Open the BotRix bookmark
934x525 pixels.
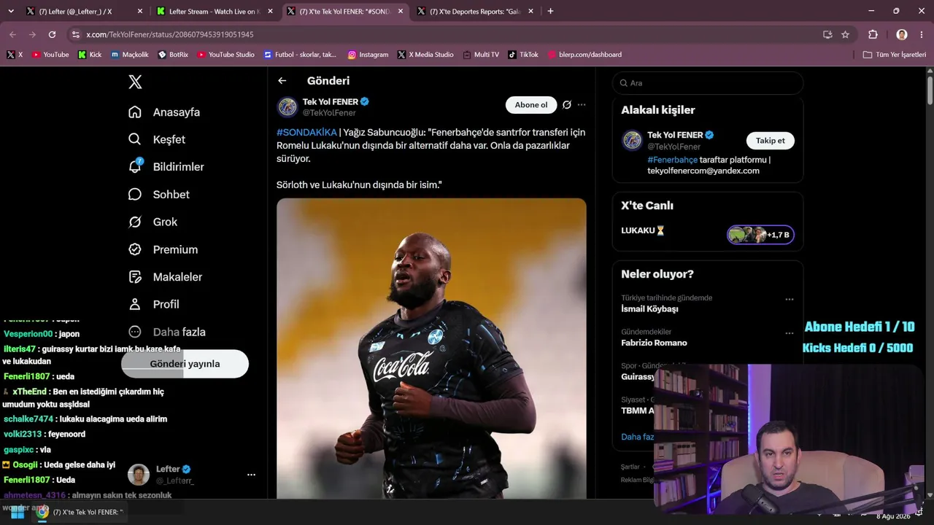pos(173,55)
